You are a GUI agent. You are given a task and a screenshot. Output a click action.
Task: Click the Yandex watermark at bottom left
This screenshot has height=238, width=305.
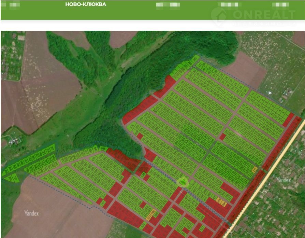click(x=31, y=213)
